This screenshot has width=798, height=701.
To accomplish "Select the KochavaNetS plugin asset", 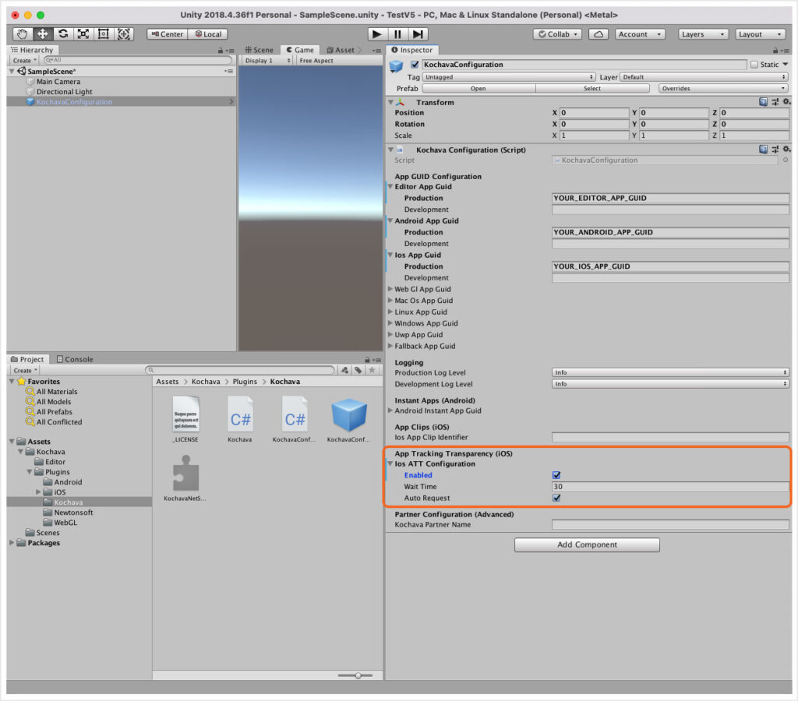I will tap(185, 478).
